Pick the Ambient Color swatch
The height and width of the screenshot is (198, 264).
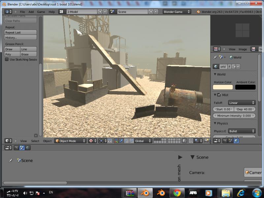click(245, 87)
